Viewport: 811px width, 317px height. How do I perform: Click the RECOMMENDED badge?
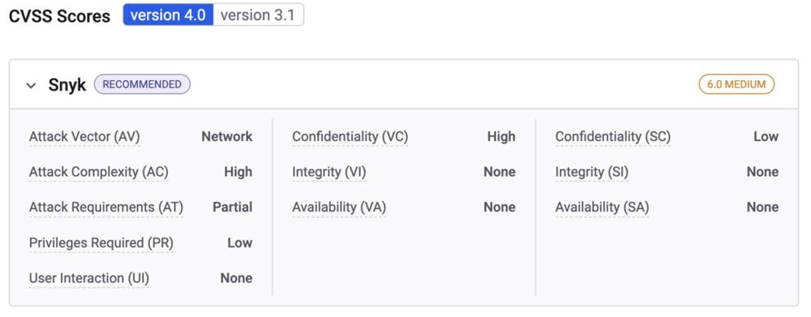tap(142, 84)
